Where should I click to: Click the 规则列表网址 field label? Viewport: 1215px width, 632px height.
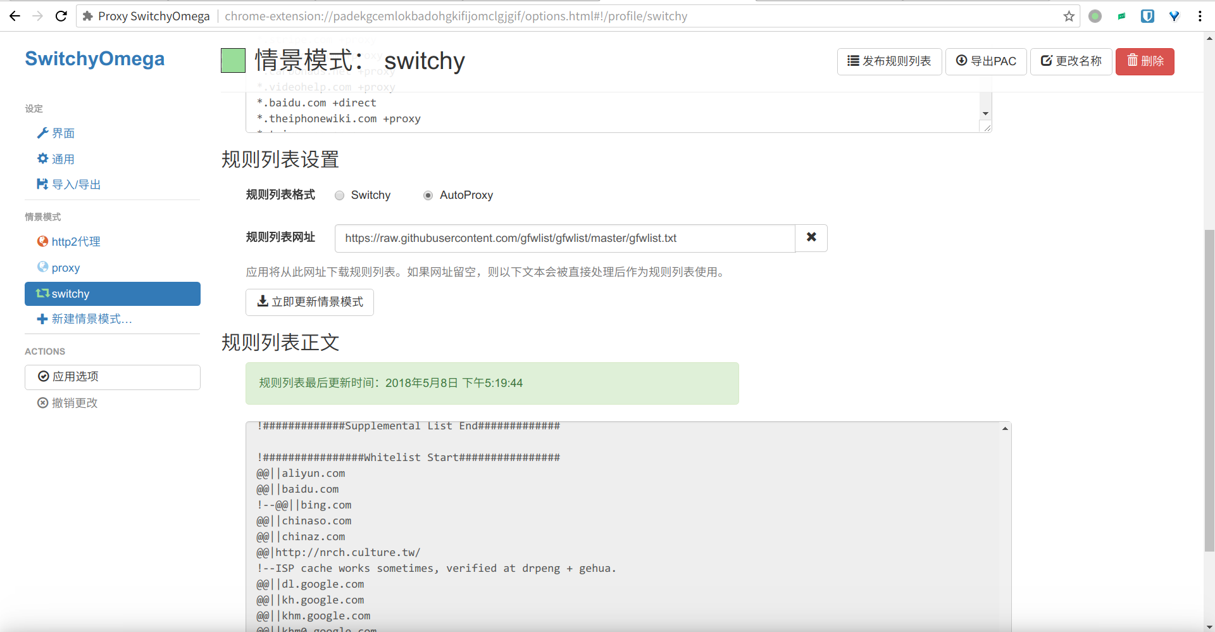pos(280,237)
